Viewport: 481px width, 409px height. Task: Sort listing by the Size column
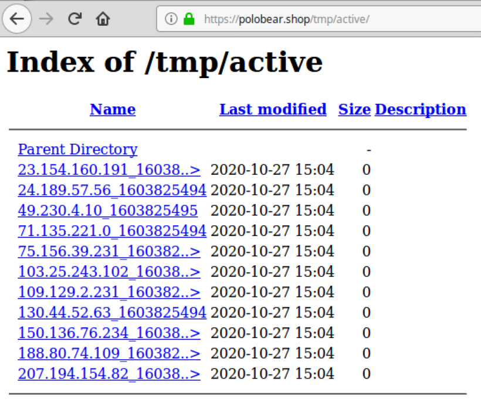tap(354, 109)
